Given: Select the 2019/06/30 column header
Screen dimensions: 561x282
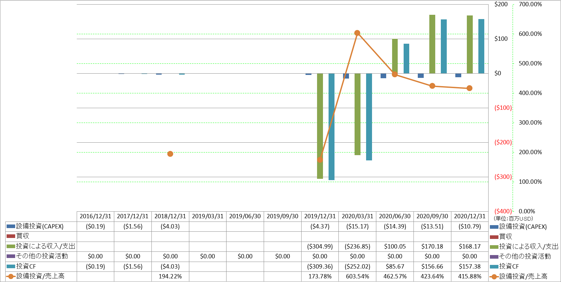Looking at the screenshot, I should pos(245,216).
